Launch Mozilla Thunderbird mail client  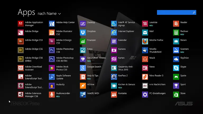click(145, 50)
